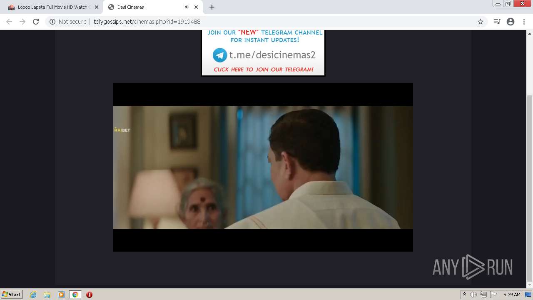Open the Windows Start menu
This screenshot has width=533, height=300.
(x=11, y=294)
